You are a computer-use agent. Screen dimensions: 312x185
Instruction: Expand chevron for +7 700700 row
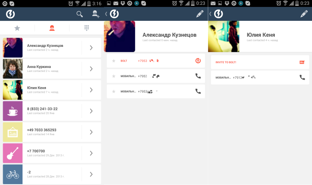coord(91,153)
